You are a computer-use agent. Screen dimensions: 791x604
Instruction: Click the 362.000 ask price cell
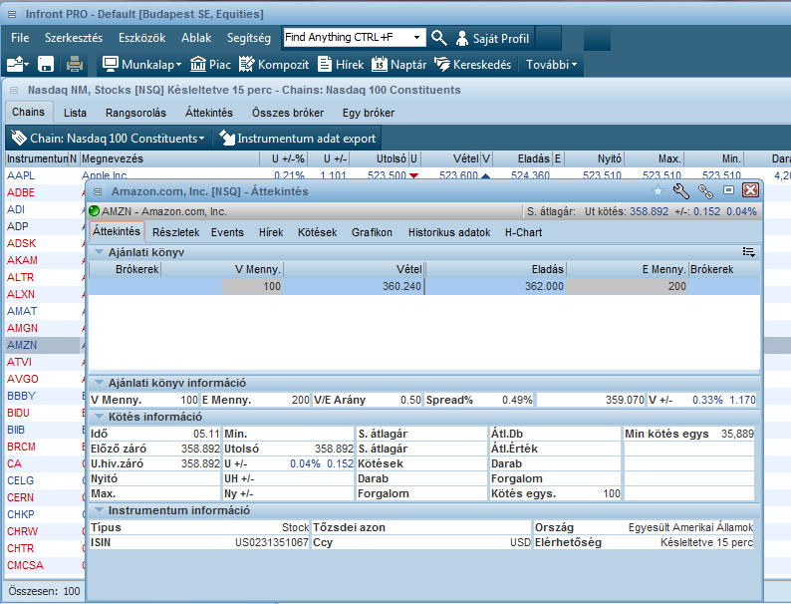[495, 286]
